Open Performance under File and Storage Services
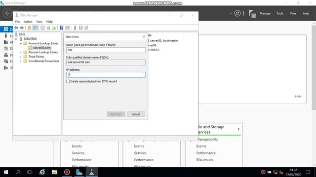The height and width of the screenshot is (177, 316). tap(206, 153)
